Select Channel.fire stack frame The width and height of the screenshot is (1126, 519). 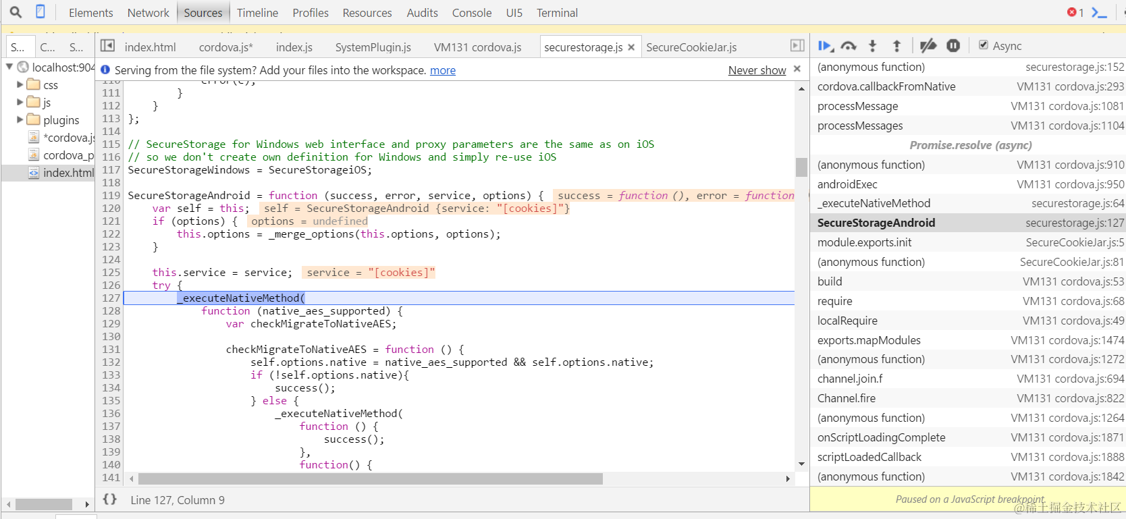[968, 398]
